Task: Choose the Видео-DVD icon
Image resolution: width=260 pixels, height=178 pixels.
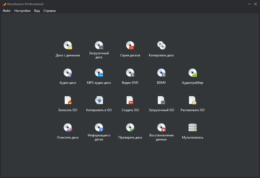Action: click(130, 73)
